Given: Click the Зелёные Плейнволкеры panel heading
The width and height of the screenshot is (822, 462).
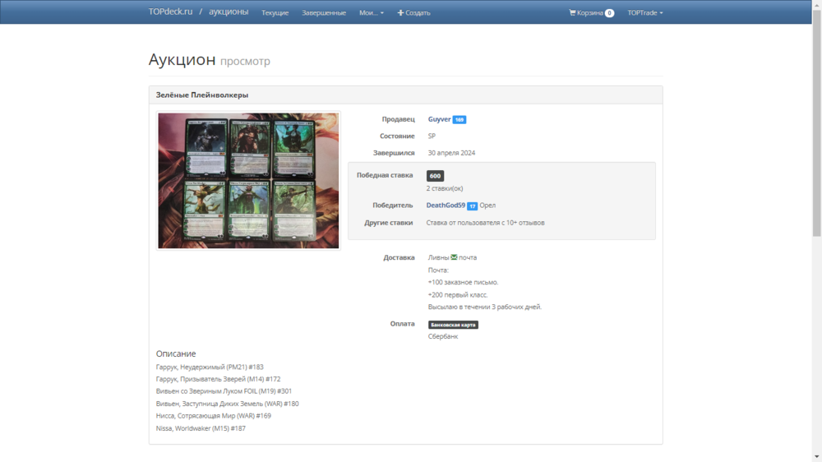Looking at the screenshot, I should [x=202, y=95].
